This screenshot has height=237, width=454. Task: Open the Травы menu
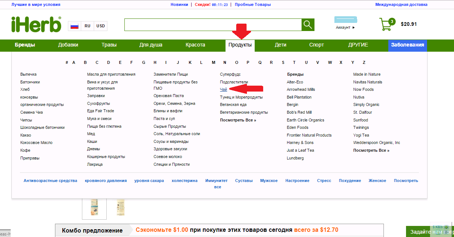pyautogui.click(x=109, y=45)
